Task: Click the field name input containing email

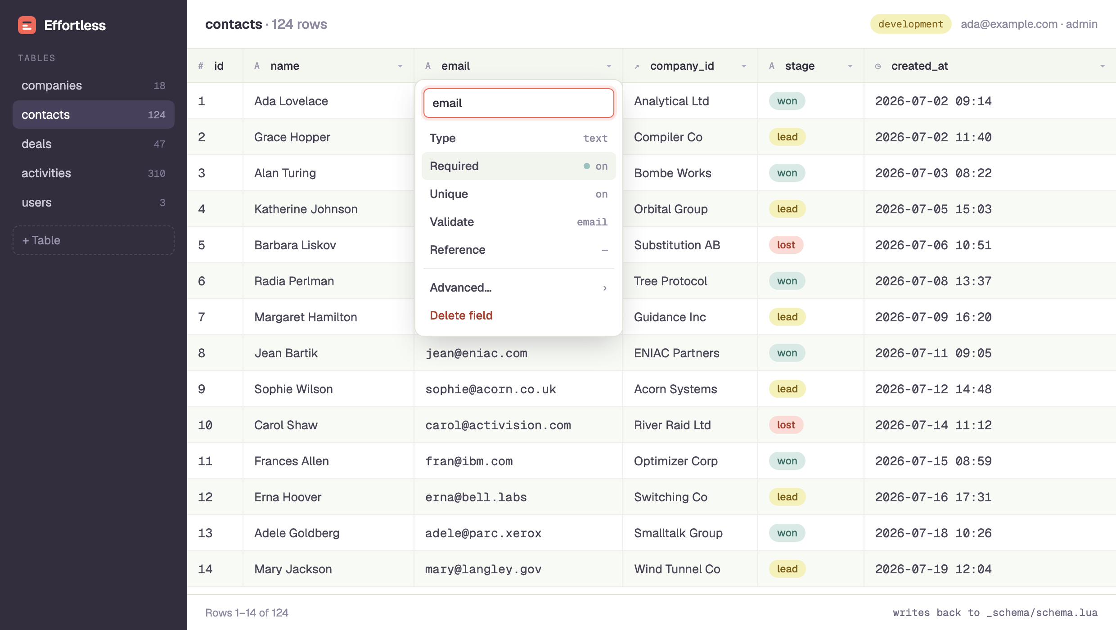Action: (519, 103)
